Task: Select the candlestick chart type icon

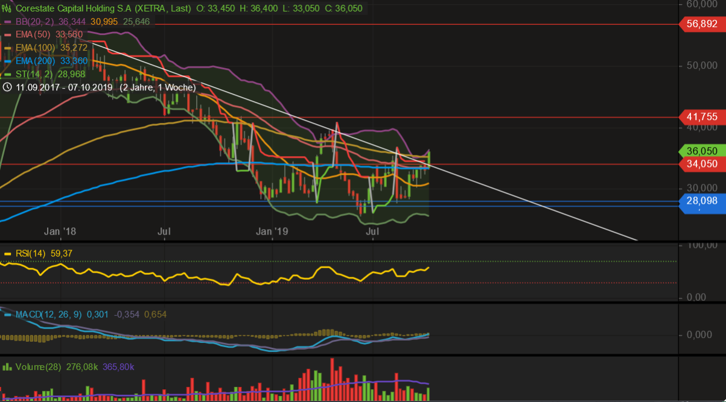Action: click(x=7, y=8)
